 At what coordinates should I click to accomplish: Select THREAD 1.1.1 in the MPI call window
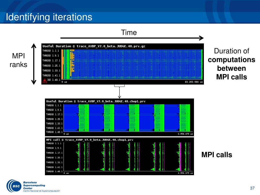point(54,144)
